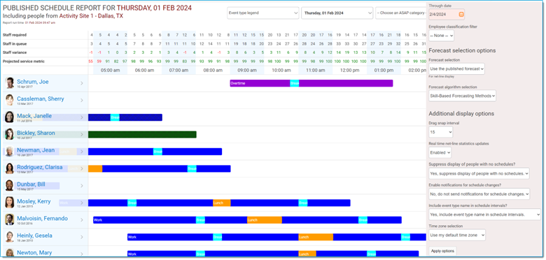Click Fernando Malvoisin's Work label segment

tap(144, 220)
